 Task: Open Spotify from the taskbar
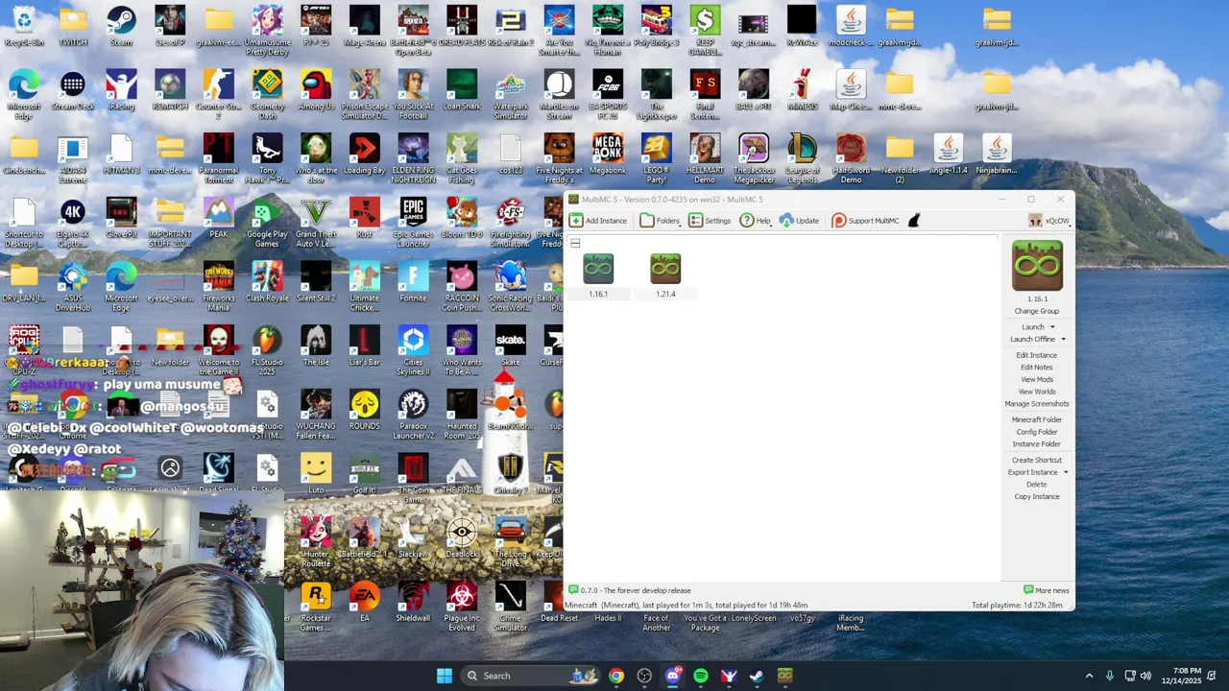(701, 676)
